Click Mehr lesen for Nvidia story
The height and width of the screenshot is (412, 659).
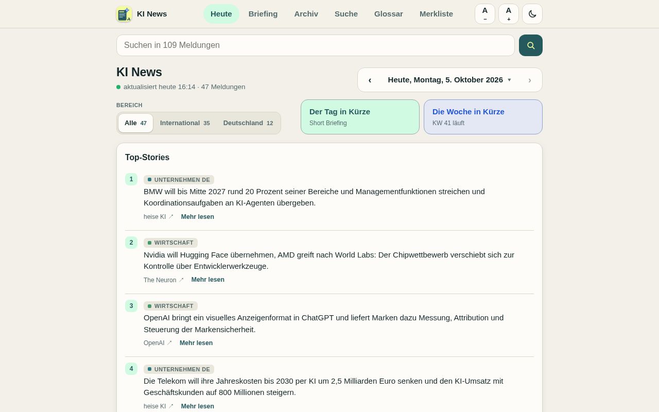[x=208, y=280]
